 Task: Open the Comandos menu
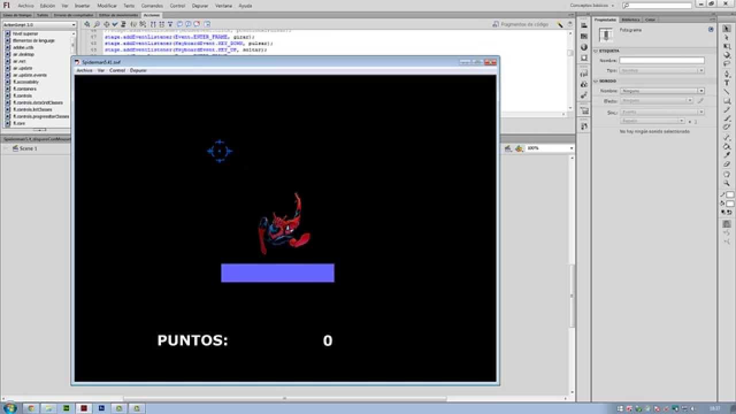pos(152,5)
